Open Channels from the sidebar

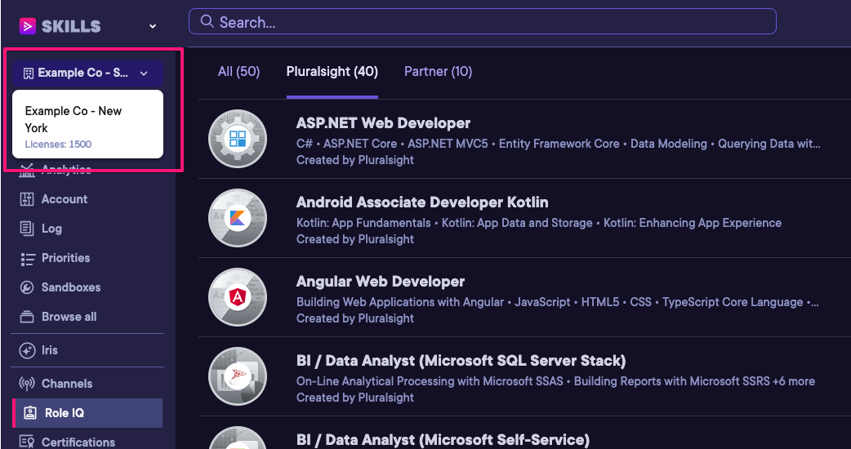click(x=67, y=384)
